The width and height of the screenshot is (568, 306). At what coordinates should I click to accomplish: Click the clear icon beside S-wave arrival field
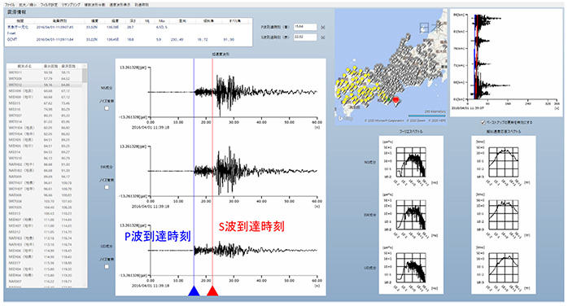point(323,37)
